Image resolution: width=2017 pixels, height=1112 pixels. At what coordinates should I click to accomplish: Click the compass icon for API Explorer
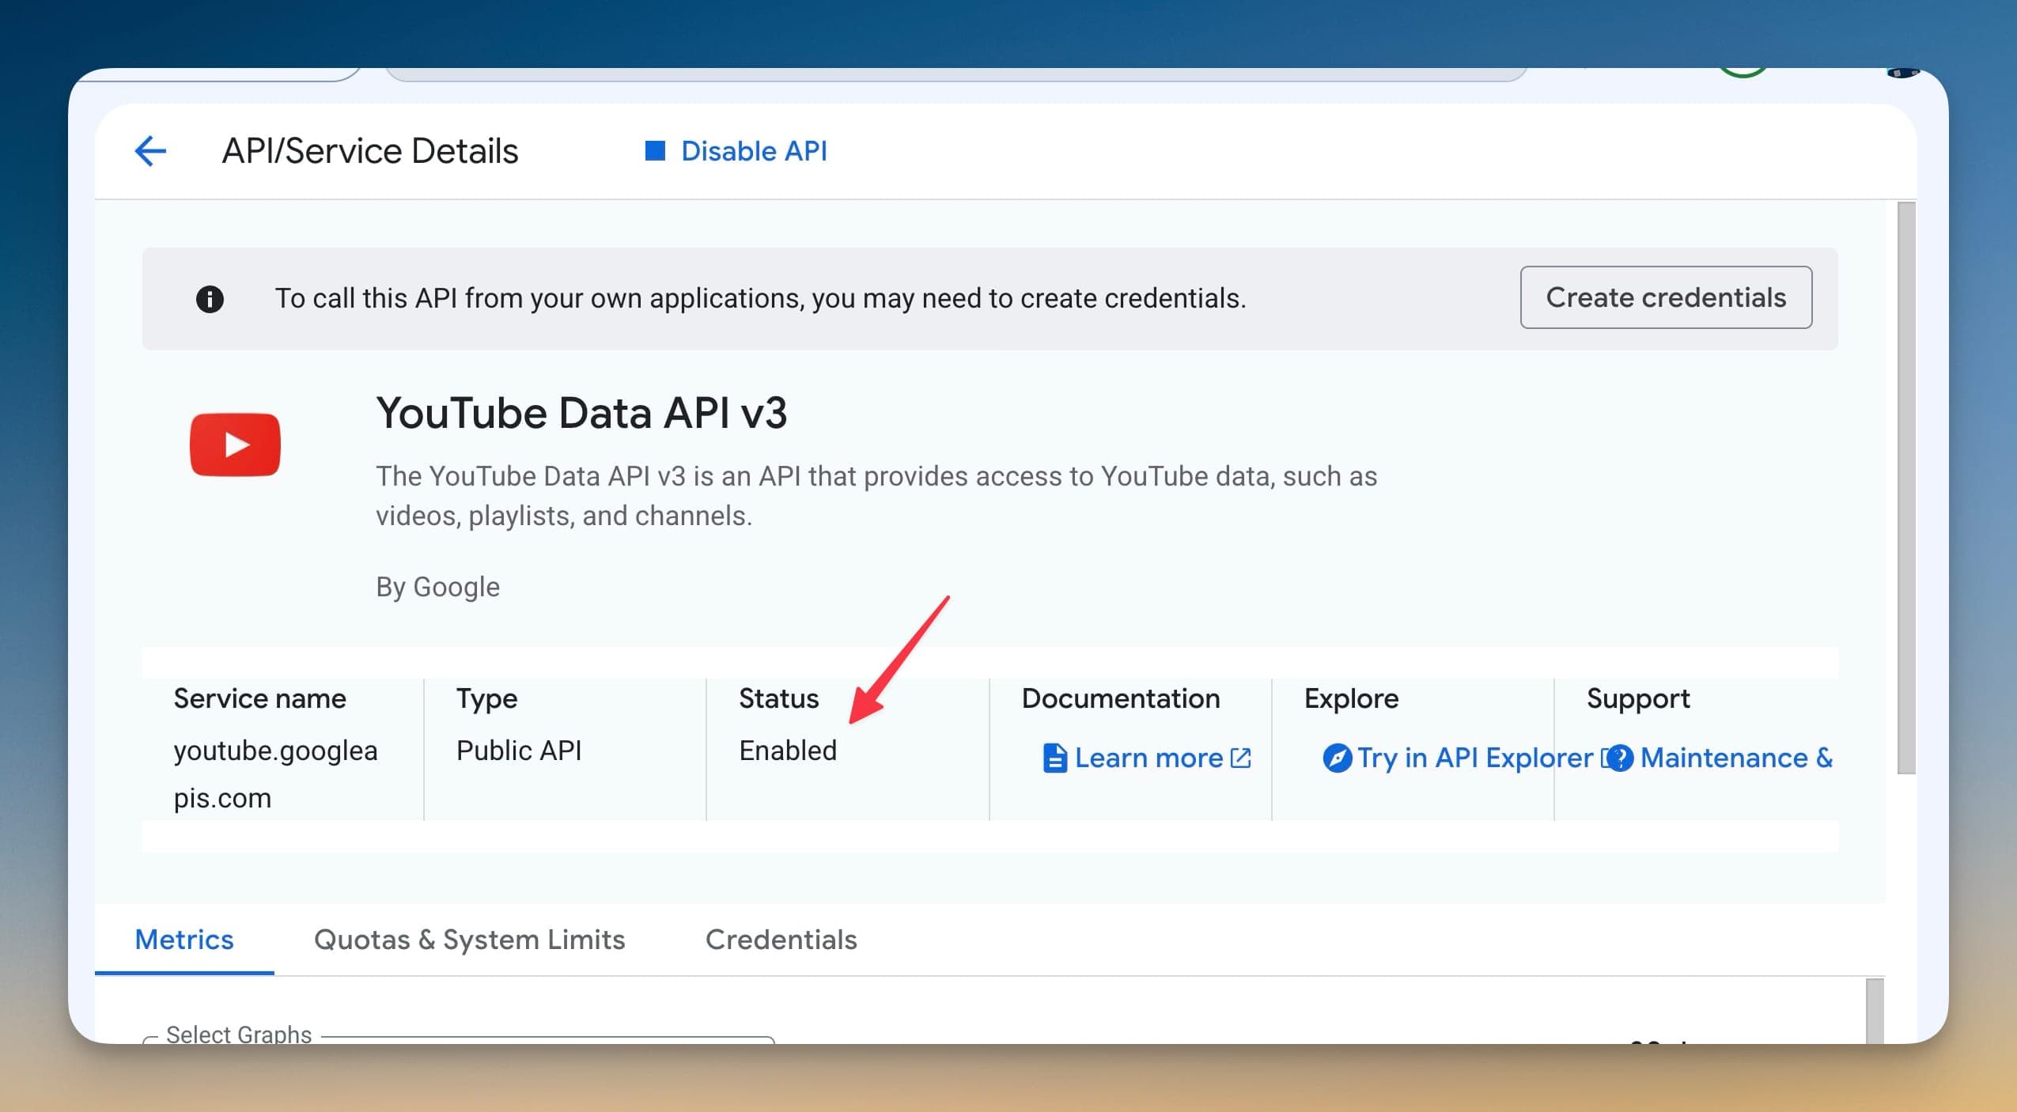1337,758
